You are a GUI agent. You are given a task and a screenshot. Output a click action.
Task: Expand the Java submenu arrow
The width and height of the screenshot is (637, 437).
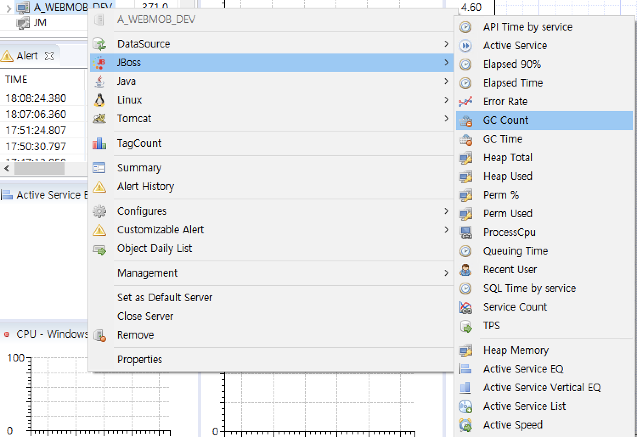446,81
